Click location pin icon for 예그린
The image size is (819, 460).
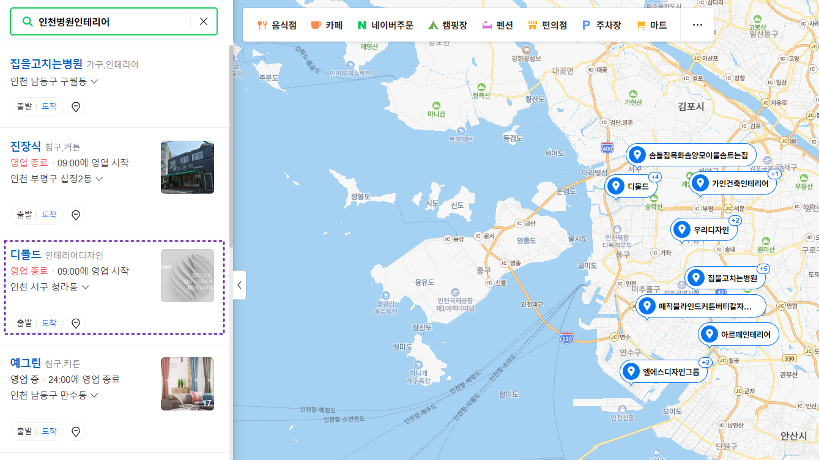click(76, 432)
